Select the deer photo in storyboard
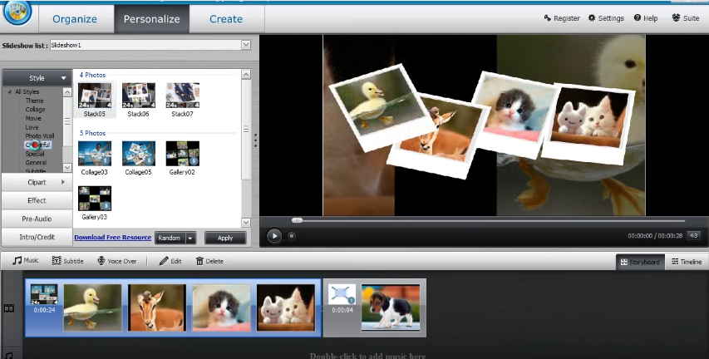Image resolution: width=709 pixels, height=359 pixels. (157, 307)
